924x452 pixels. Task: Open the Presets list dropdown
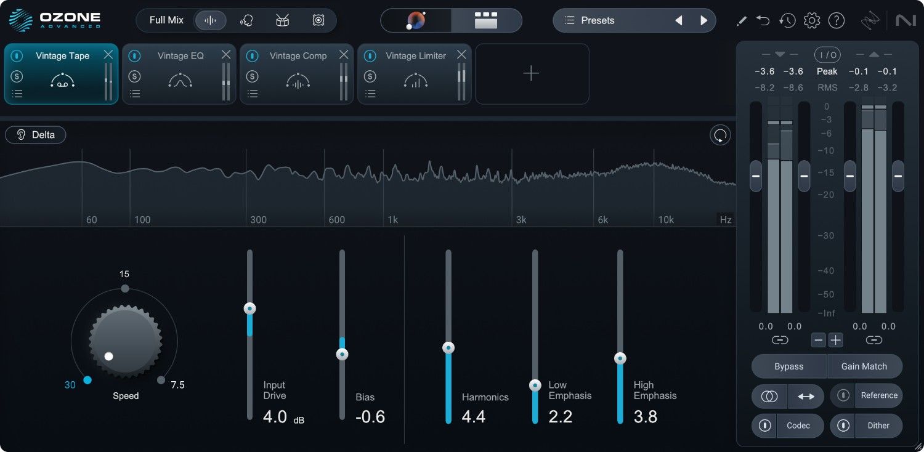click(x=590, y=20)
